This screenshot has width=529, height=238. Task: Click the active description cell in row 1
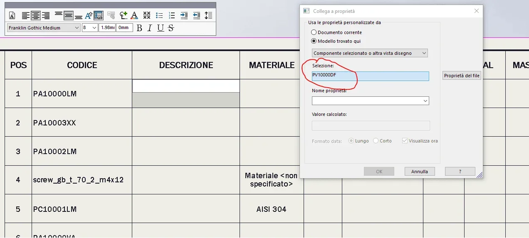(x=186, y=86)
